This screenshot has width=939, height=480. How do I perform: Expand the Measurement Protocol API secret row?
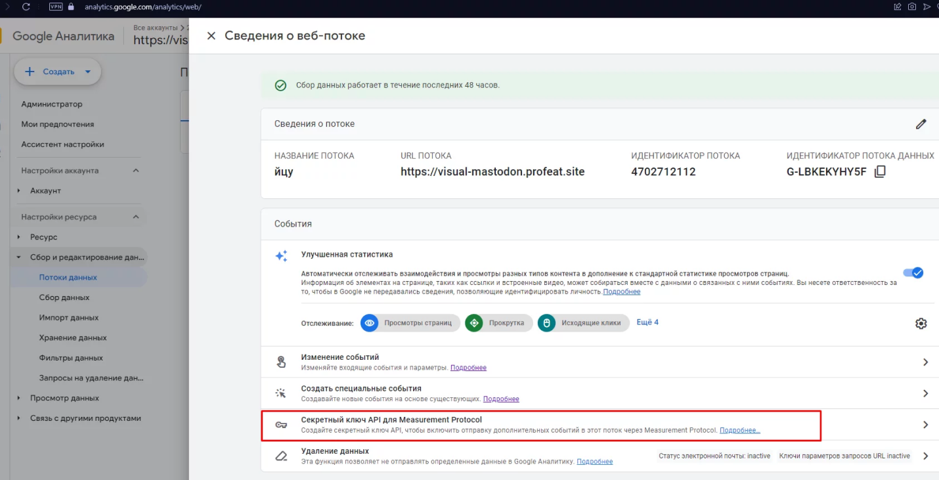pos(925,425)
